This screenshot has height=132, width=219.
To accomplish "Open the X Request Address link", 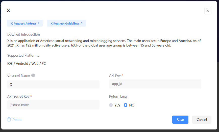I will [23, 24].
